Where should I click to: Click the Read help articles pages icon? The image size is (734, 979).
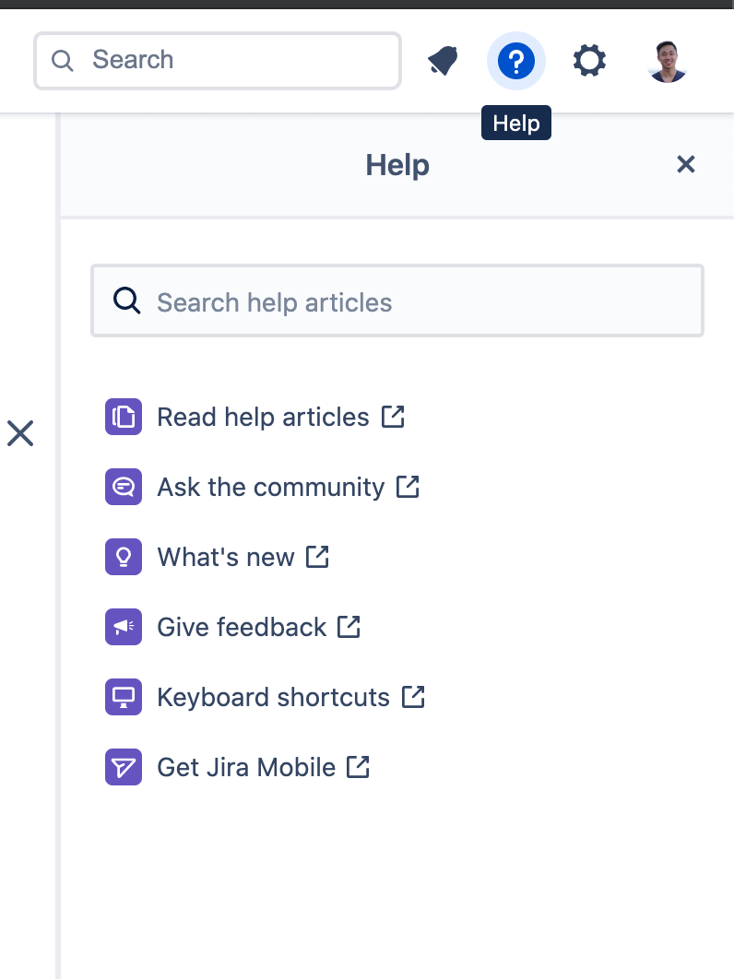coord(124,417)
